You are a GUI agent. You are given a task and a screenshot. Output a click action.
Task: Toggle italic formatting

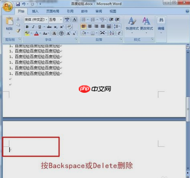[33, 27]
